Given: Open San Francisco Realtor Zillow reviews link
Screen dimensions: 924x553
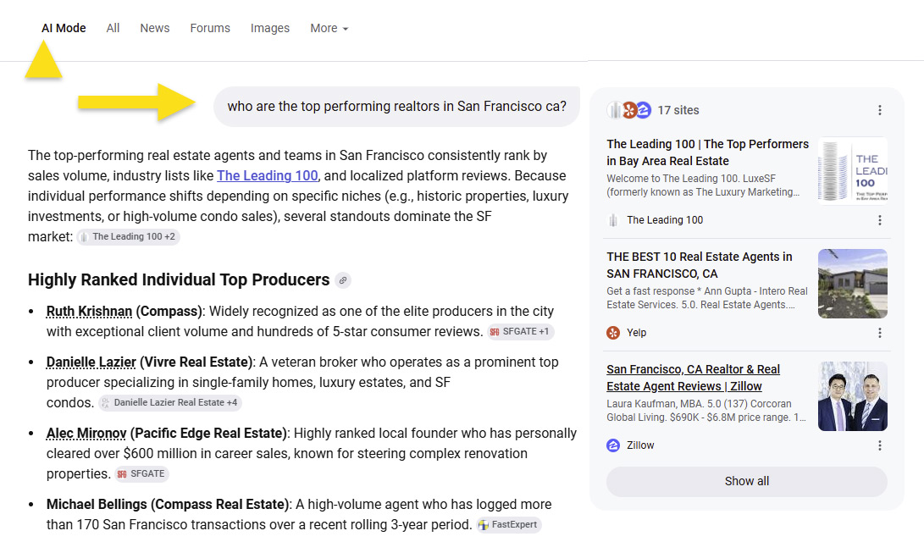Looking at the screenshot, I should (x=693, y=378).
